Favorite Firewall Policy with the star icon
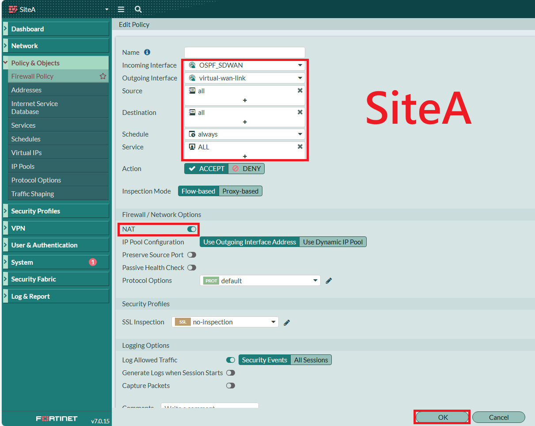Viewport: 535px width, 426px height. click(x=103, y=76)
